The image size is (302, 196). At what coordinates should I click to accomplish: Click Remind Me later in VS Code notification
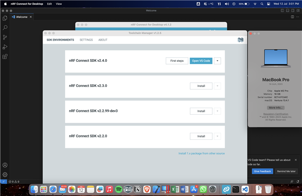pos(286,171)
